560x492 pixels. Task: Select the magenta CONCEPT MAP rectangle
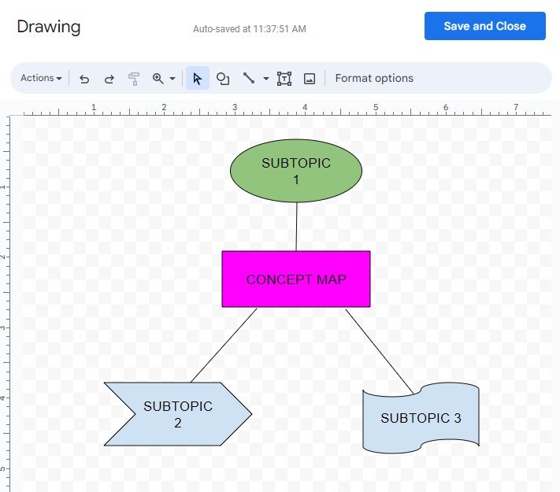pos(296,279)
